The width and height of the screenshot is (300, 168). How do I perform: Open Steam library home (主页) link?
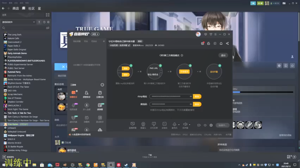click(4, 15)
